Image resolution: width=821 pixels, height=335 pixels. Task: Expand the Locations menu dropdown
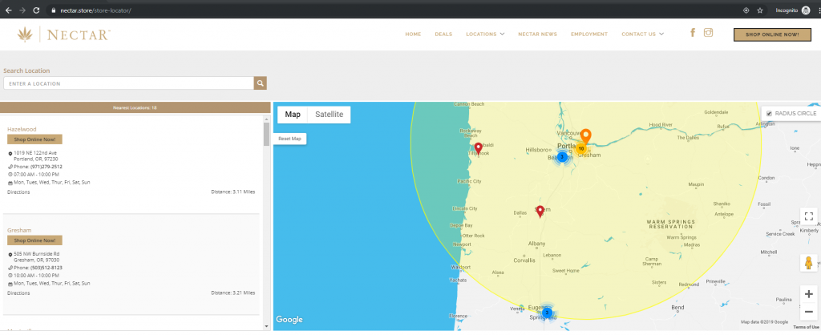coord(485,34)
